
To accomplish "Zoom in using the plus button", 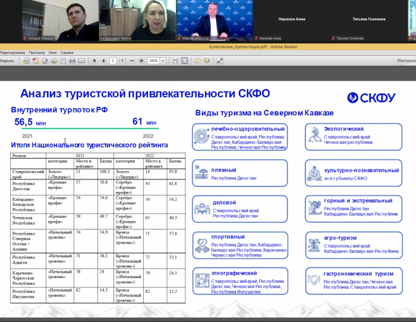I will click(141, 61).
